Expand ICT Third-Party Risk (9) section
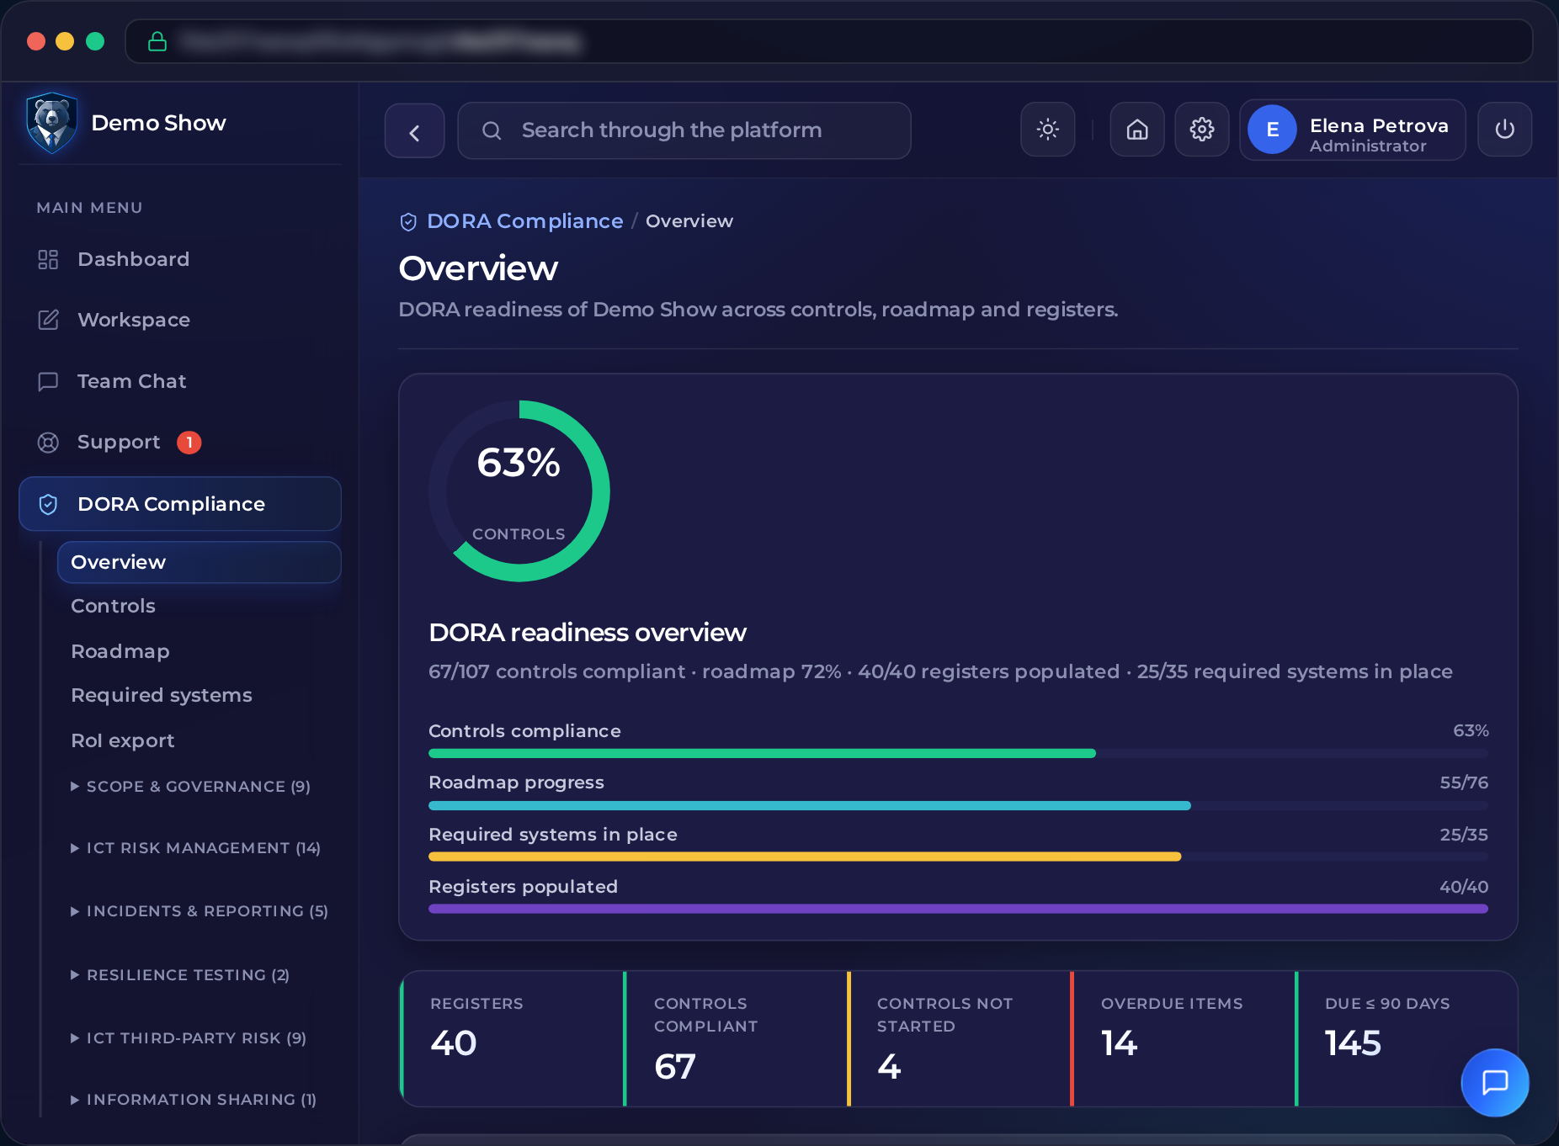Viewport: 1559px width, 1146px height. tap(189, 1038)
